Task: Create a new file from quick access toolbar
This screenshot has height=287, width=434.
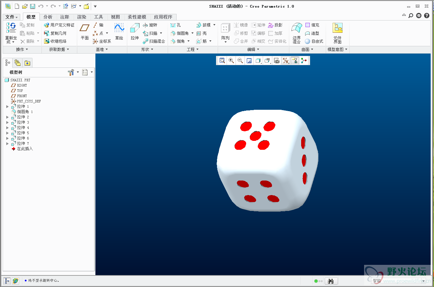Action: [17, 6]
